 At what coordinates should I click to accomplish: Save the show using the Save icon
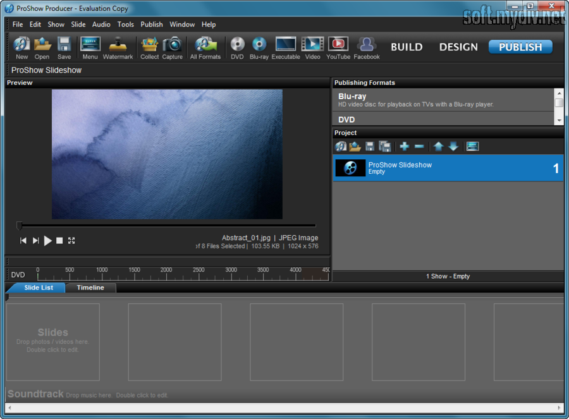coord(64,48)
